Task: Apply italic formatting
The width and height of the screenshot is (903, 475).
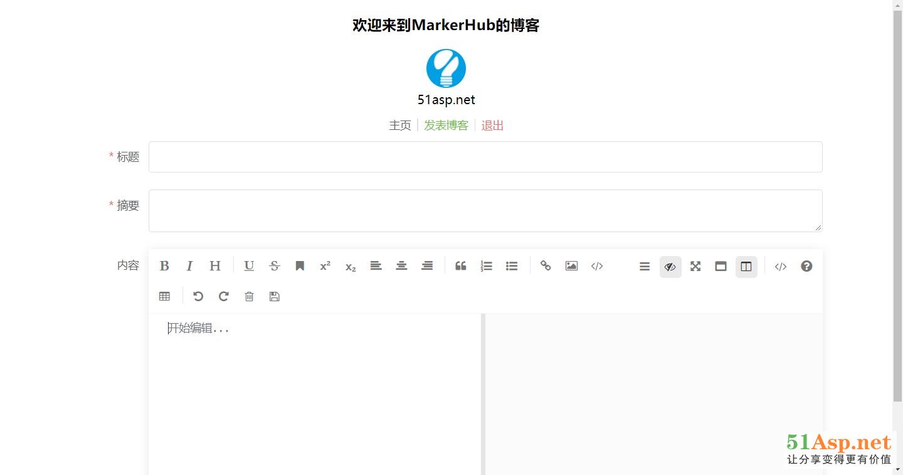Action: click(x=189, y=266)
